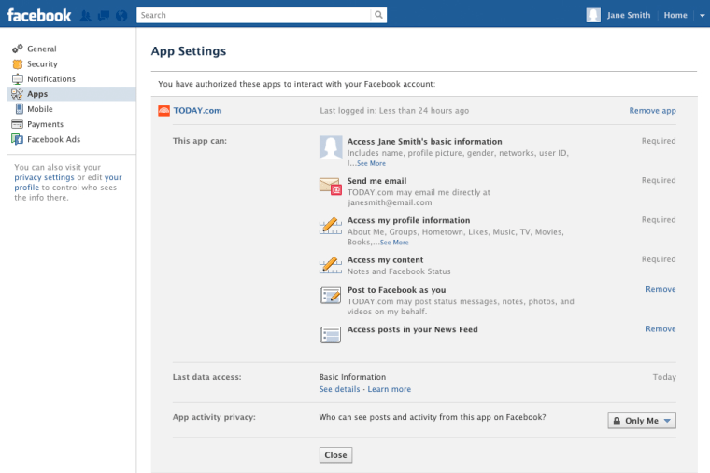Viewport: 710px width, 473px height.
Task: Select Notifications in the settings sidebar
Action: coord(51,79)
